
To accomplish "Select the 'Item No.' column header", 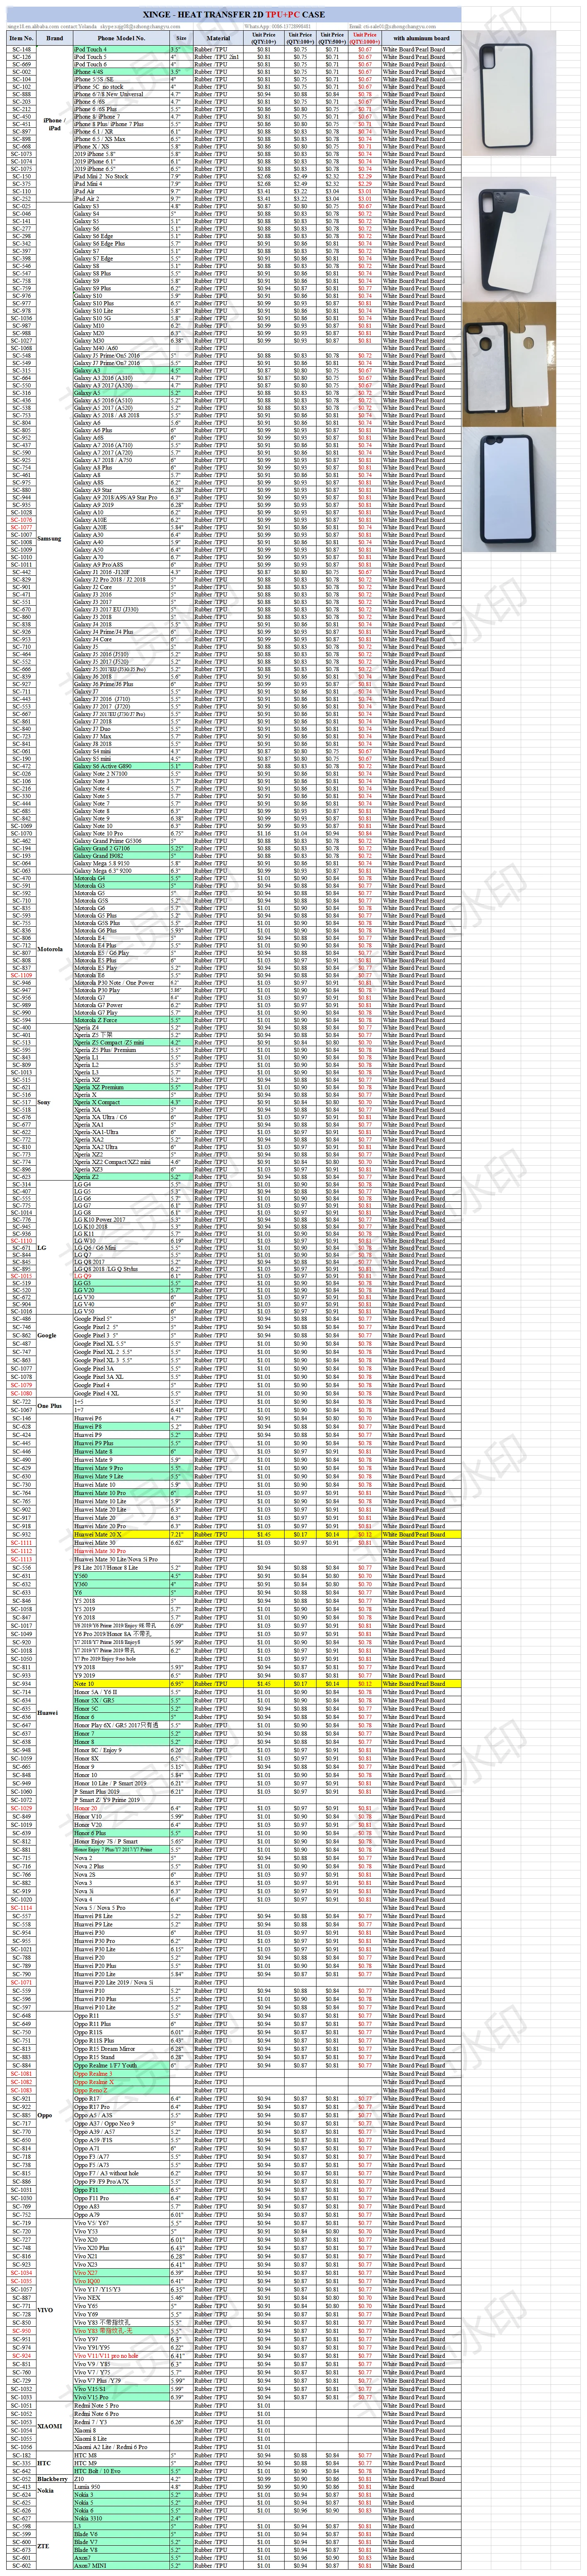I will click(21, 38).
